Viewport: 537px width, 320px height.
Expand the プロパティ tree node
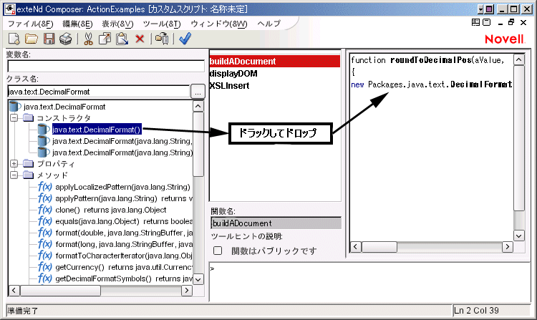(x=14, y=164)
